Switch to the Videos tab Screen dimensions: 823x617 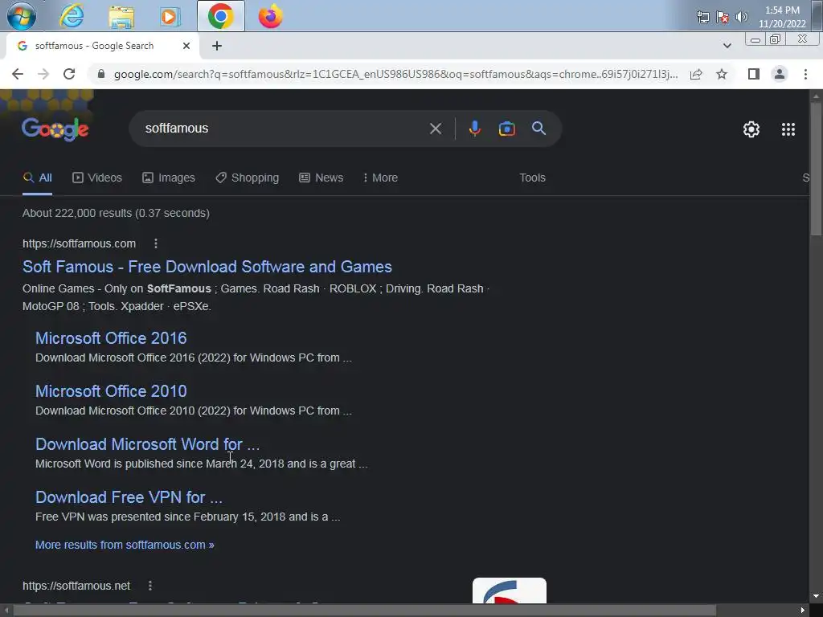[97, 178]
